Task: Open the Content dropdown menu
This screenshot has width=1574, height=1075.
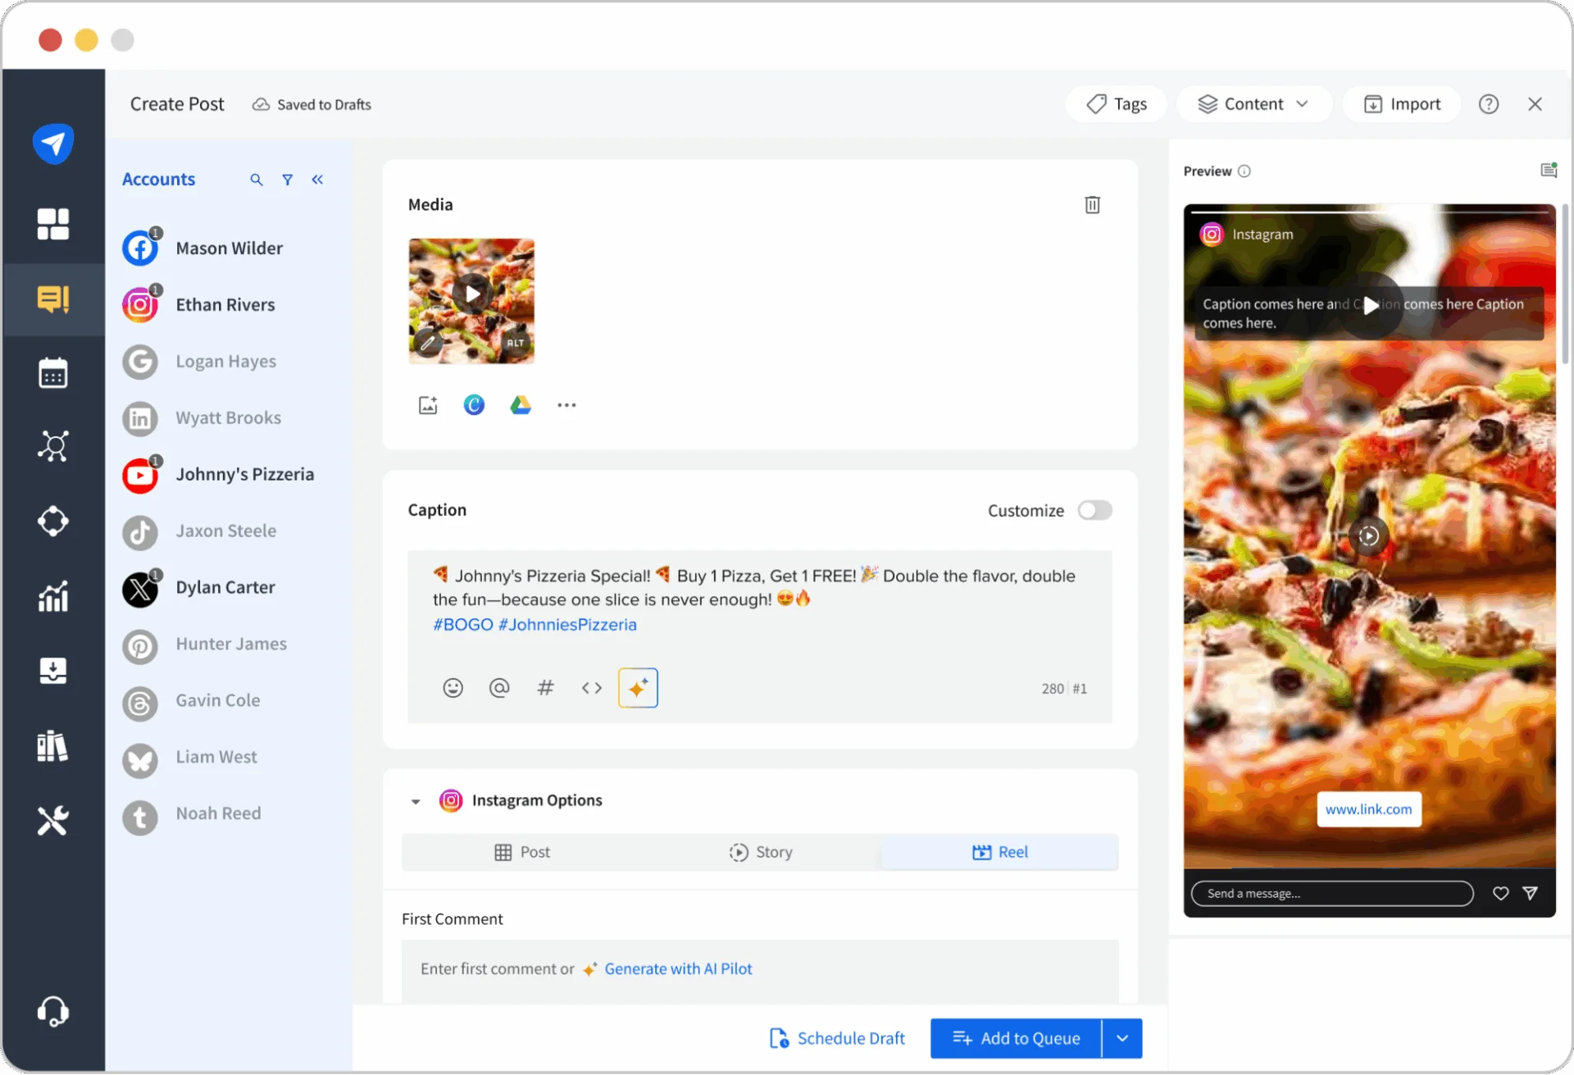Action: pos(1253,104)
